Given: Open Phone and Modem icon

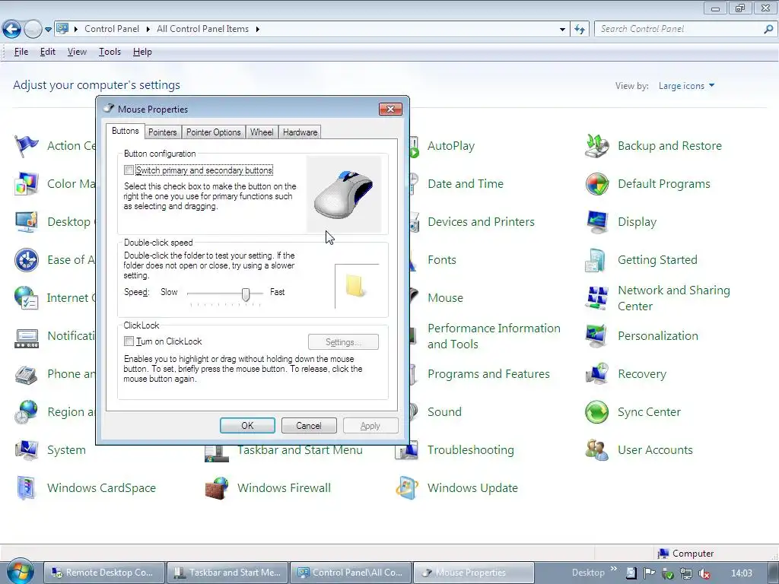Looking at the screenshot, I should coord(27,374).
